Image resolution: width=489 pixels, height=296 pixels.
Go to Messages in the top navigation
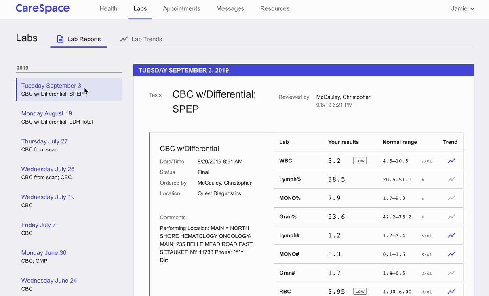(230, 9)
